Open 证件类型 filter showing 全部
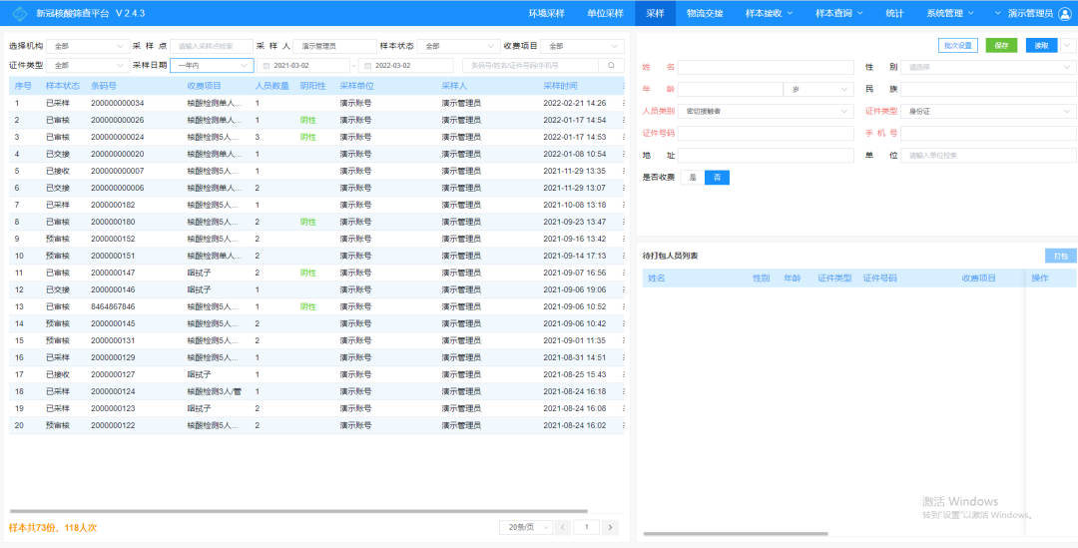The width and height of the screenshot is (1078, 548). (x=87, y=65)
